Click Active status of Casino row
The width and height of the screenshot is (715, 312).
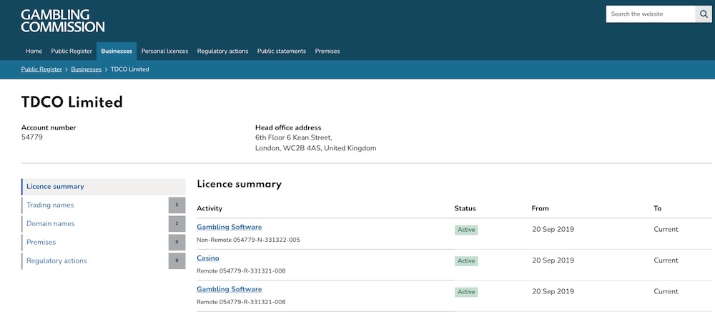point(466,261)
